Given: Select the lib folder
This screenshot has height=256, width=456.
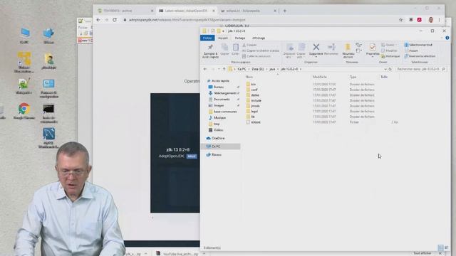Looking at the screenshot, I should coord(253,117).
